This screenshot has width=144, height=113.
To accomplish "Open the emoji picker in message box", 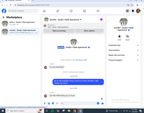I will [x=98, y=103].
